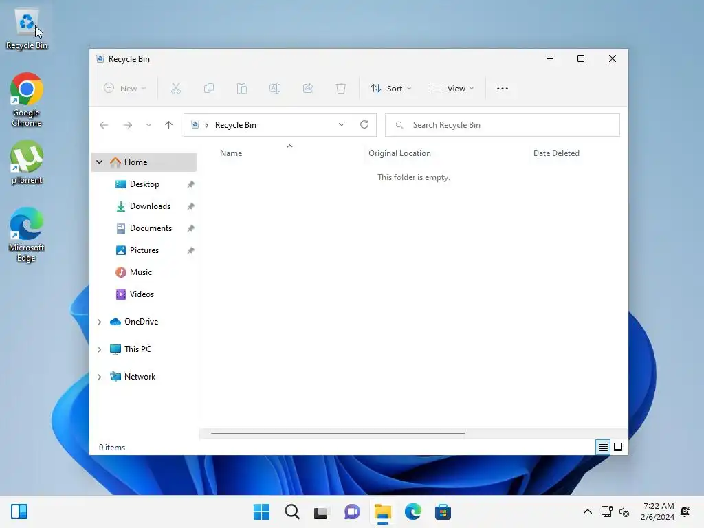Open Microsoft Store from taskbar
This screenshot has height=528, width=704.
443,511
